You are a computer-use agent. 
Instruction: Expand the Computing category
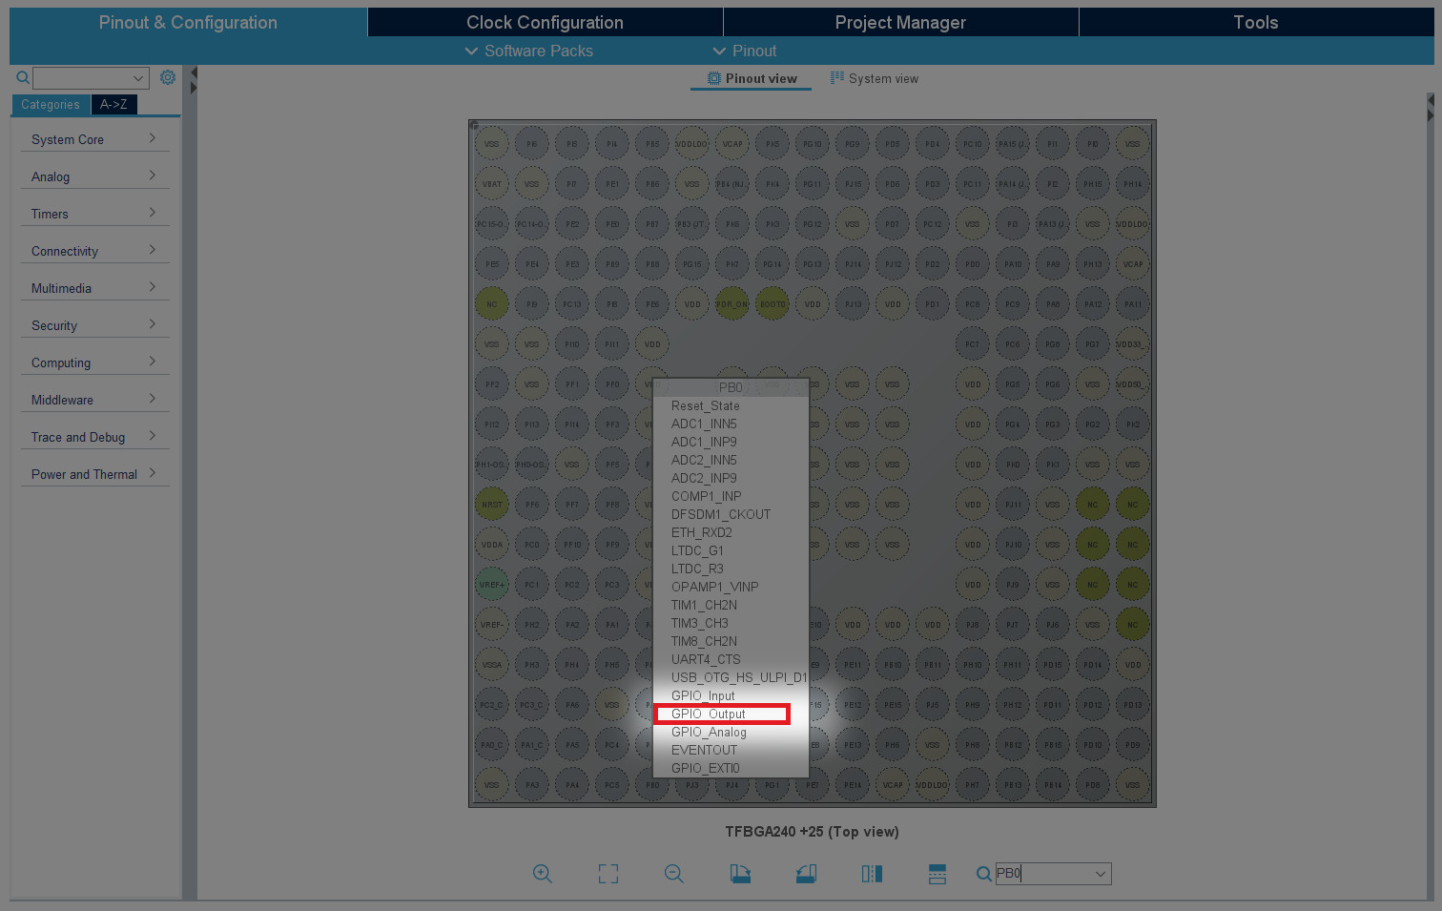94,362
